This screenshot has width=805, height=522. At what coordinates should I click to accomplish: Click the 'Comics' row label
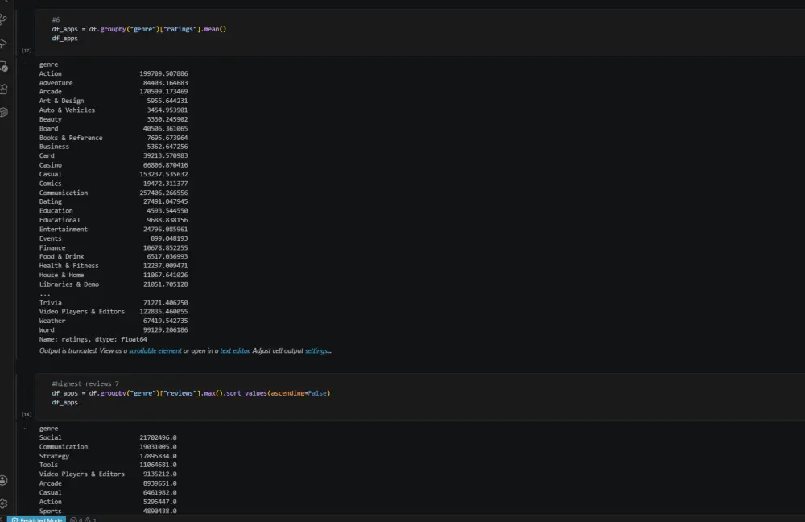point(50,184)
